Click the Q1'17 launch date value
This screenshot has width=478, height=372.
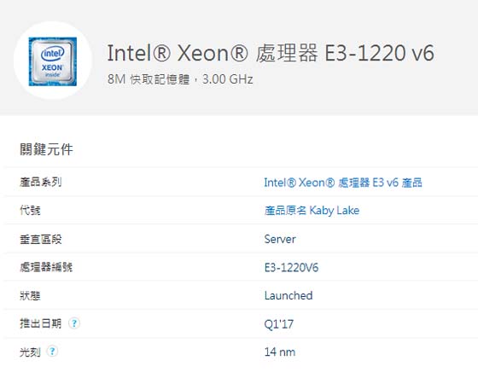(278, 324)
